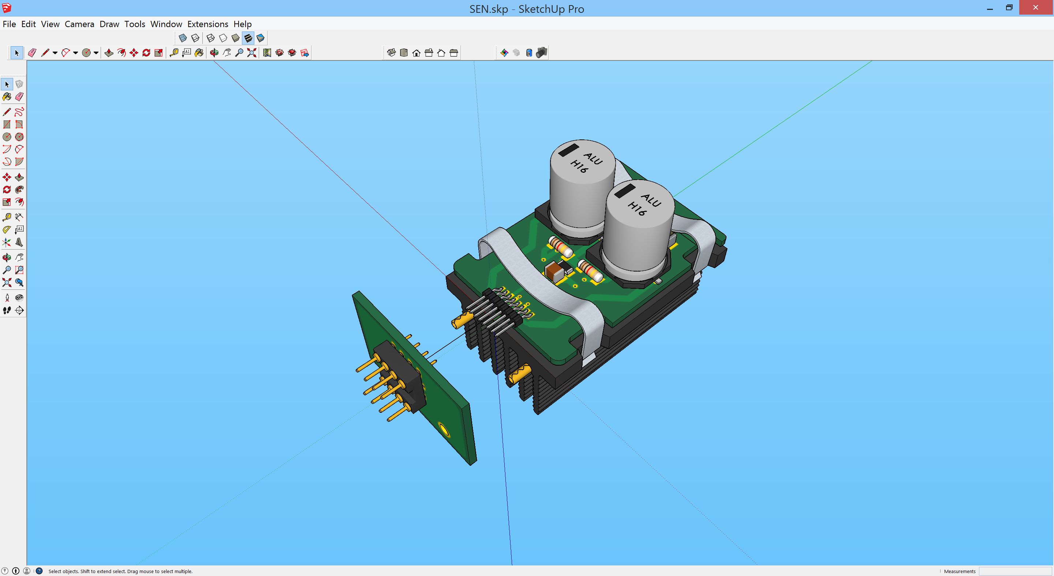Switch to the Front view house icon

pyautogui.click(x=416, y=53)
